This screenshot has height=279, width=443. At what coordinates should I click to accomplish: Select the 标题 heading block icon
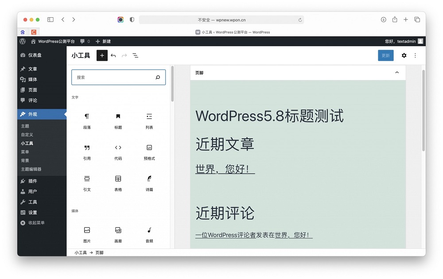(x=118, y=120)
